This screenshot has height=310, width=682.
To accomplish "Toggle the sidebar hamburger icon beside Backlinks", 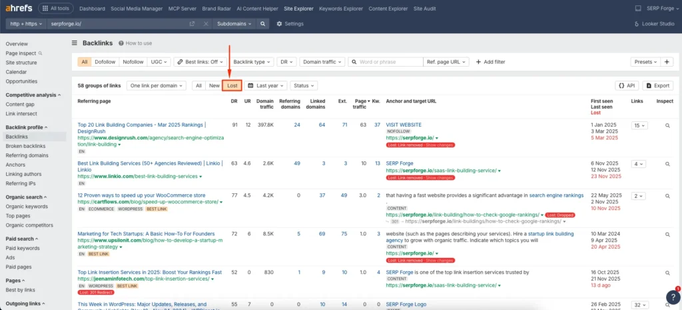I will [75, 43].
